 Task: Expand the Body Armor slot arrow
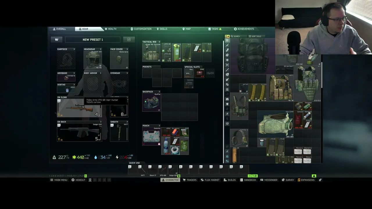[x=101, y=73]
